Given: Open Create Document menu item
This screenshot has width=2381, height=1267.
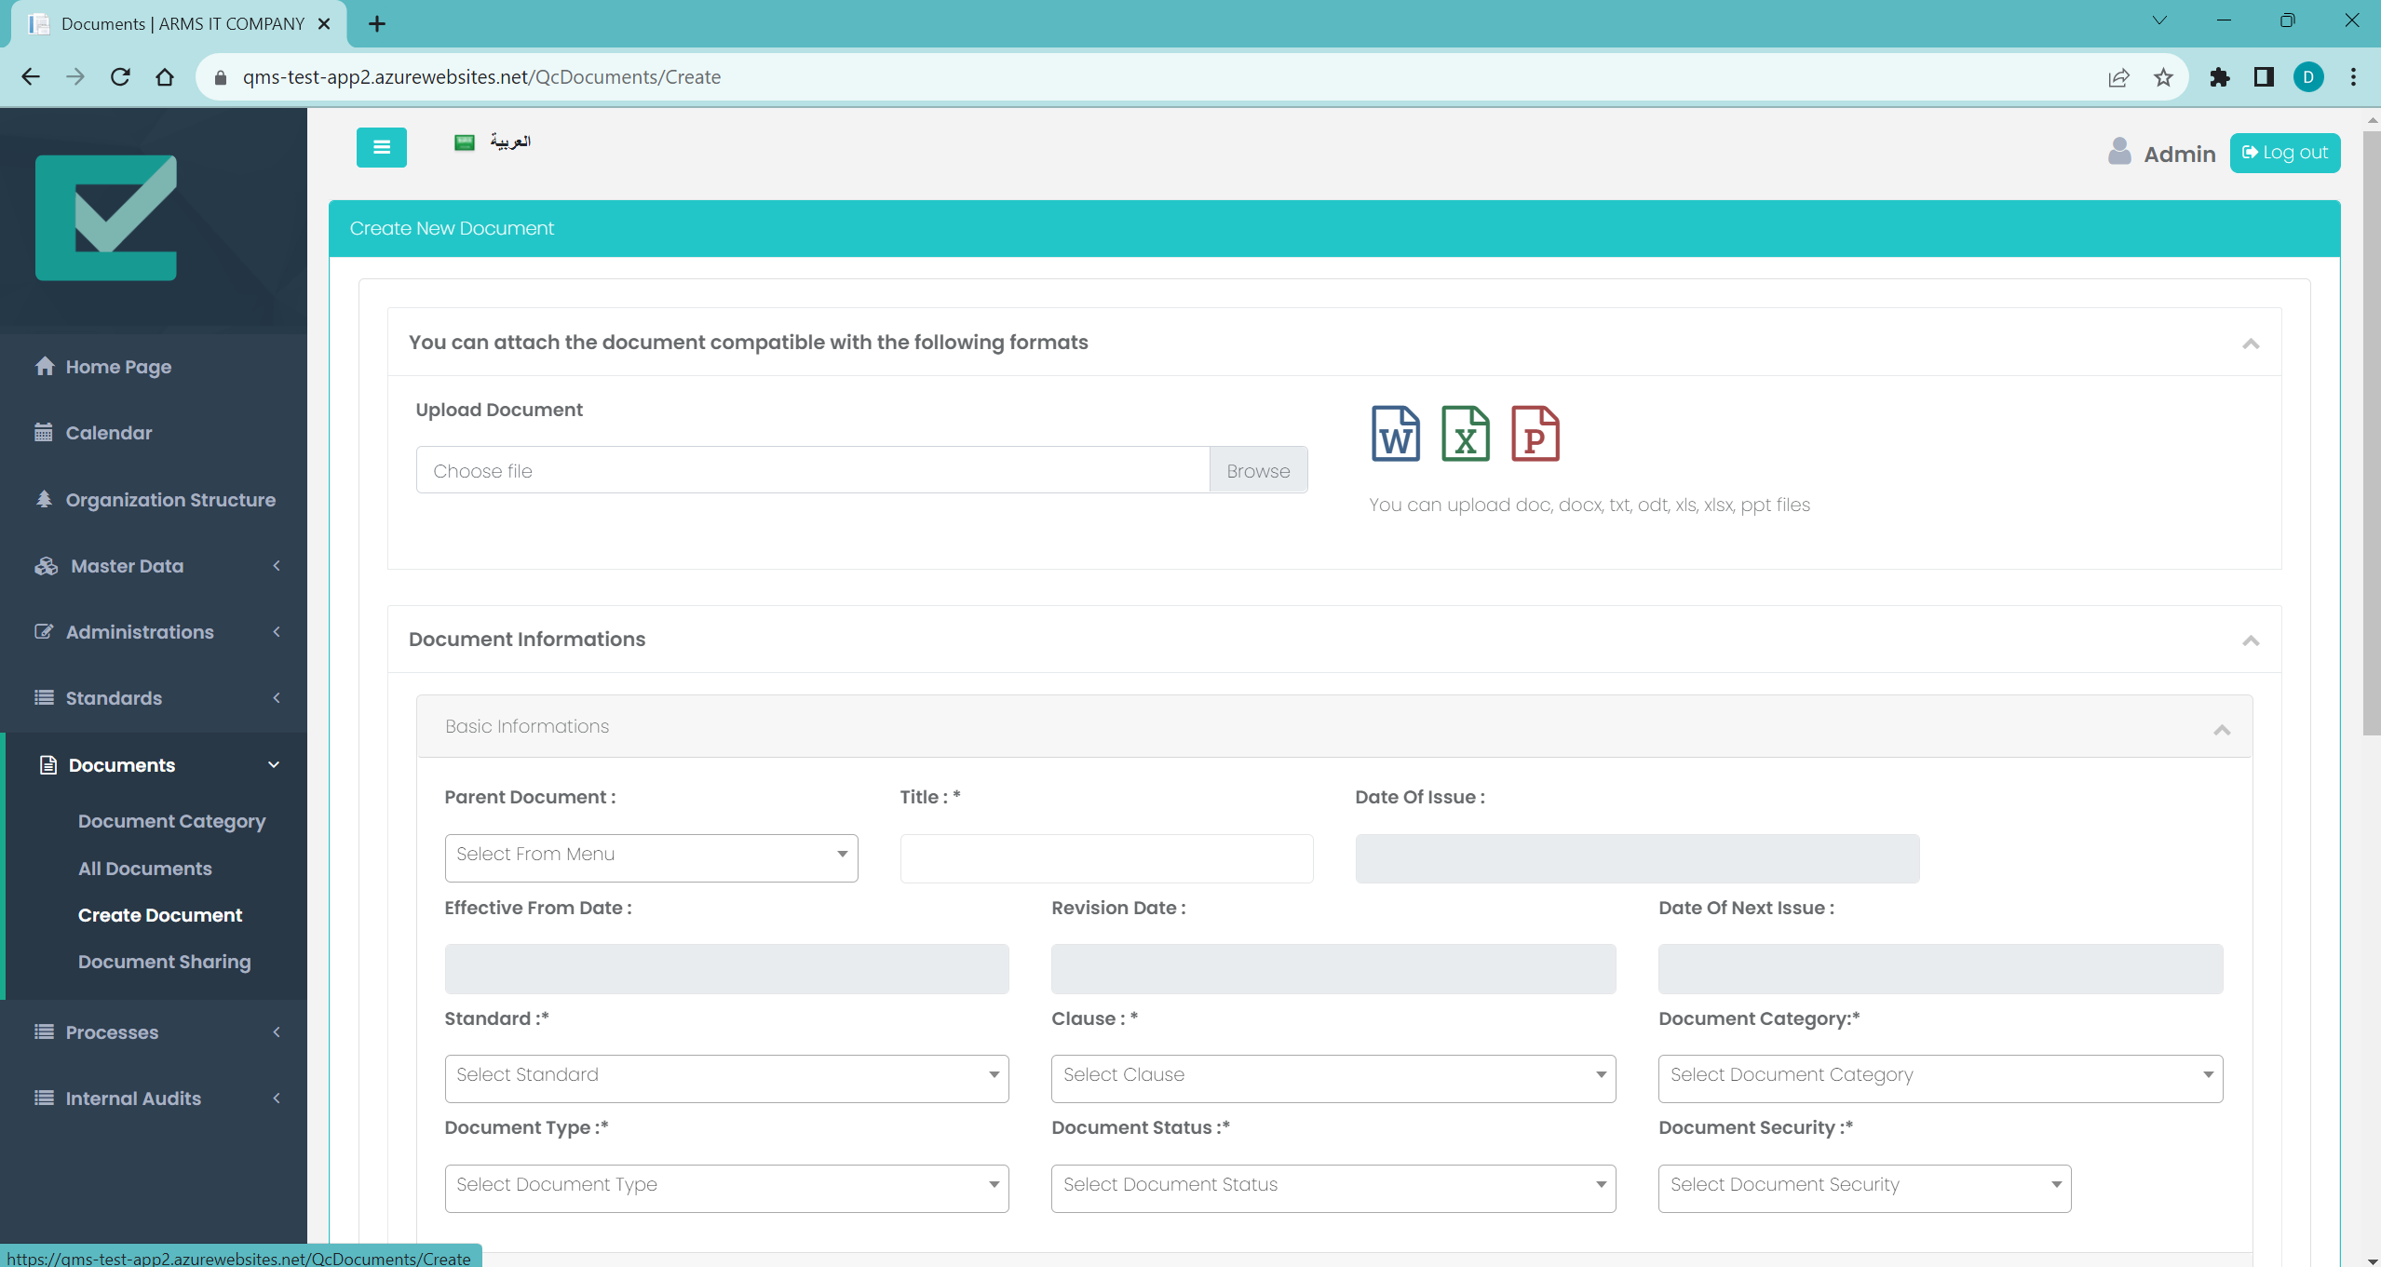Looking at the screenshot, I should (x=160, y=915).
